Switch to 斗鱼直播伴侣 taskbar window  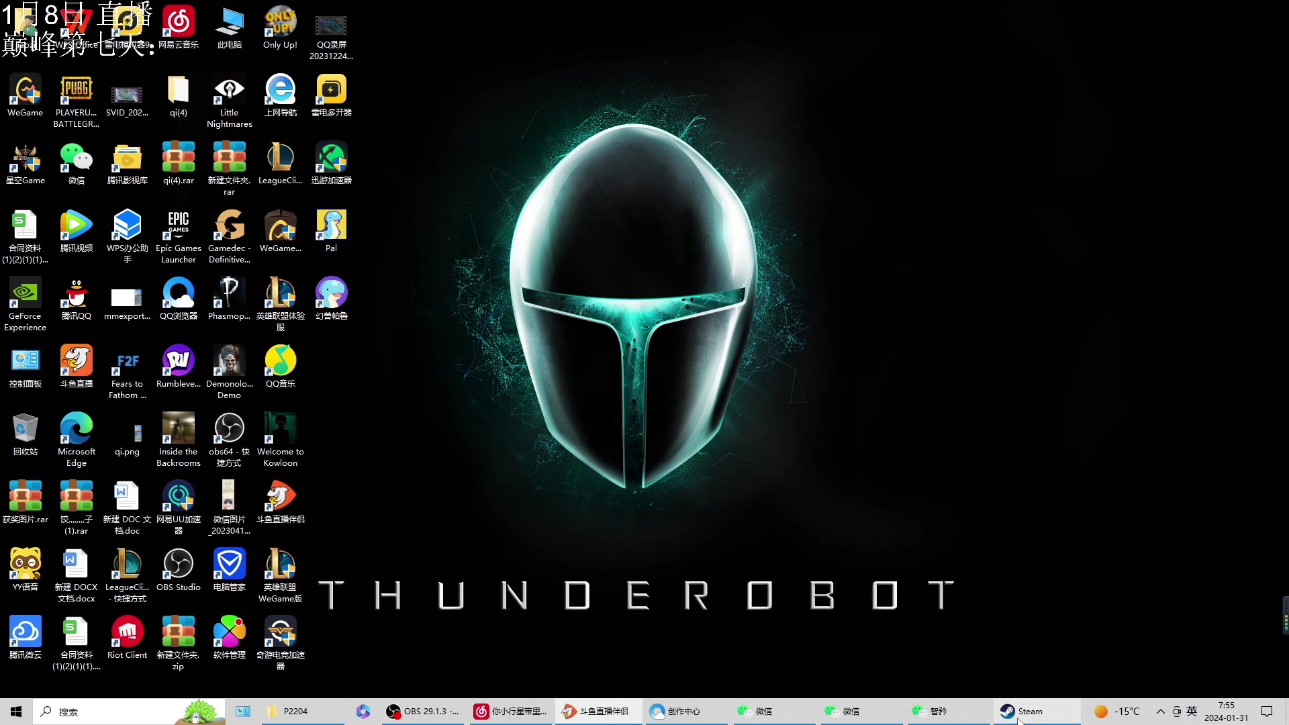click(x=598, y=712)
